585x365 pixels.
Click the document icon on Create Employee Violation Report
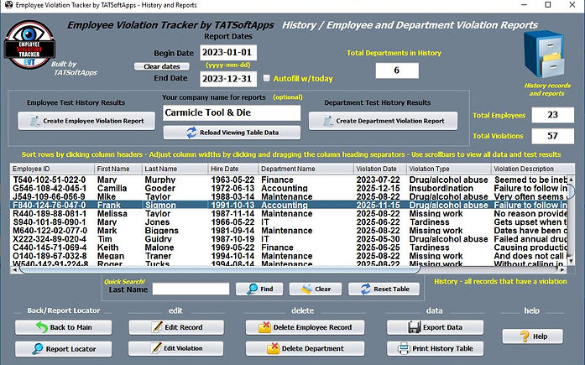34,121
